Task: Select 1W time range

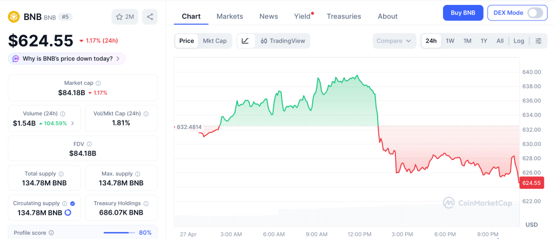Action: tap(450, 41)
